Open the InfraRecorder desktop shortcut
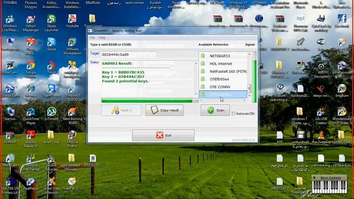Image resolution: width=354 pixels, height=199 pixels. [342, 67]
